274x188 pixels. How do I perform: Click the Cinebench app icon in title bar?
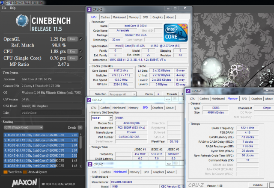pos(2,3)
